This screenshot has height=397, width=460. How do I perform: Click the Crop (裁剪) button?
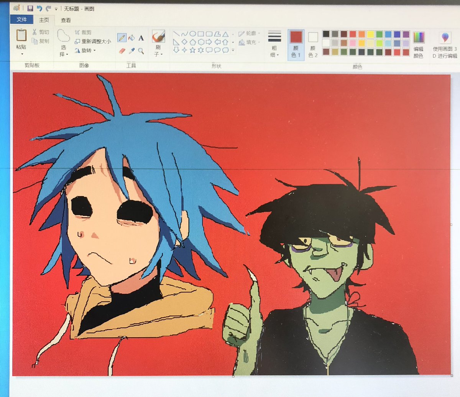click(x=83, y=32)
